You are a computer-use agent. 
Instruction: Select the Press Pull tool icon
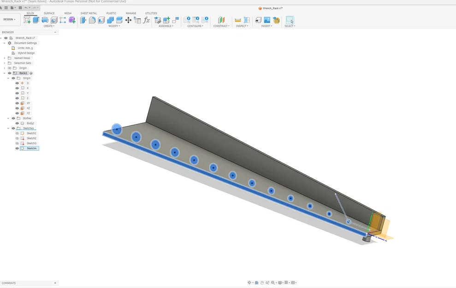point(83,20)
